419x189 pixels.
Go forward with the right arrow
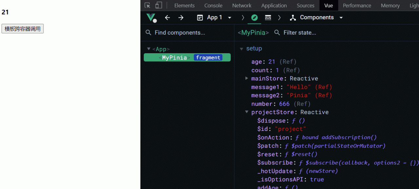point(181,18)
